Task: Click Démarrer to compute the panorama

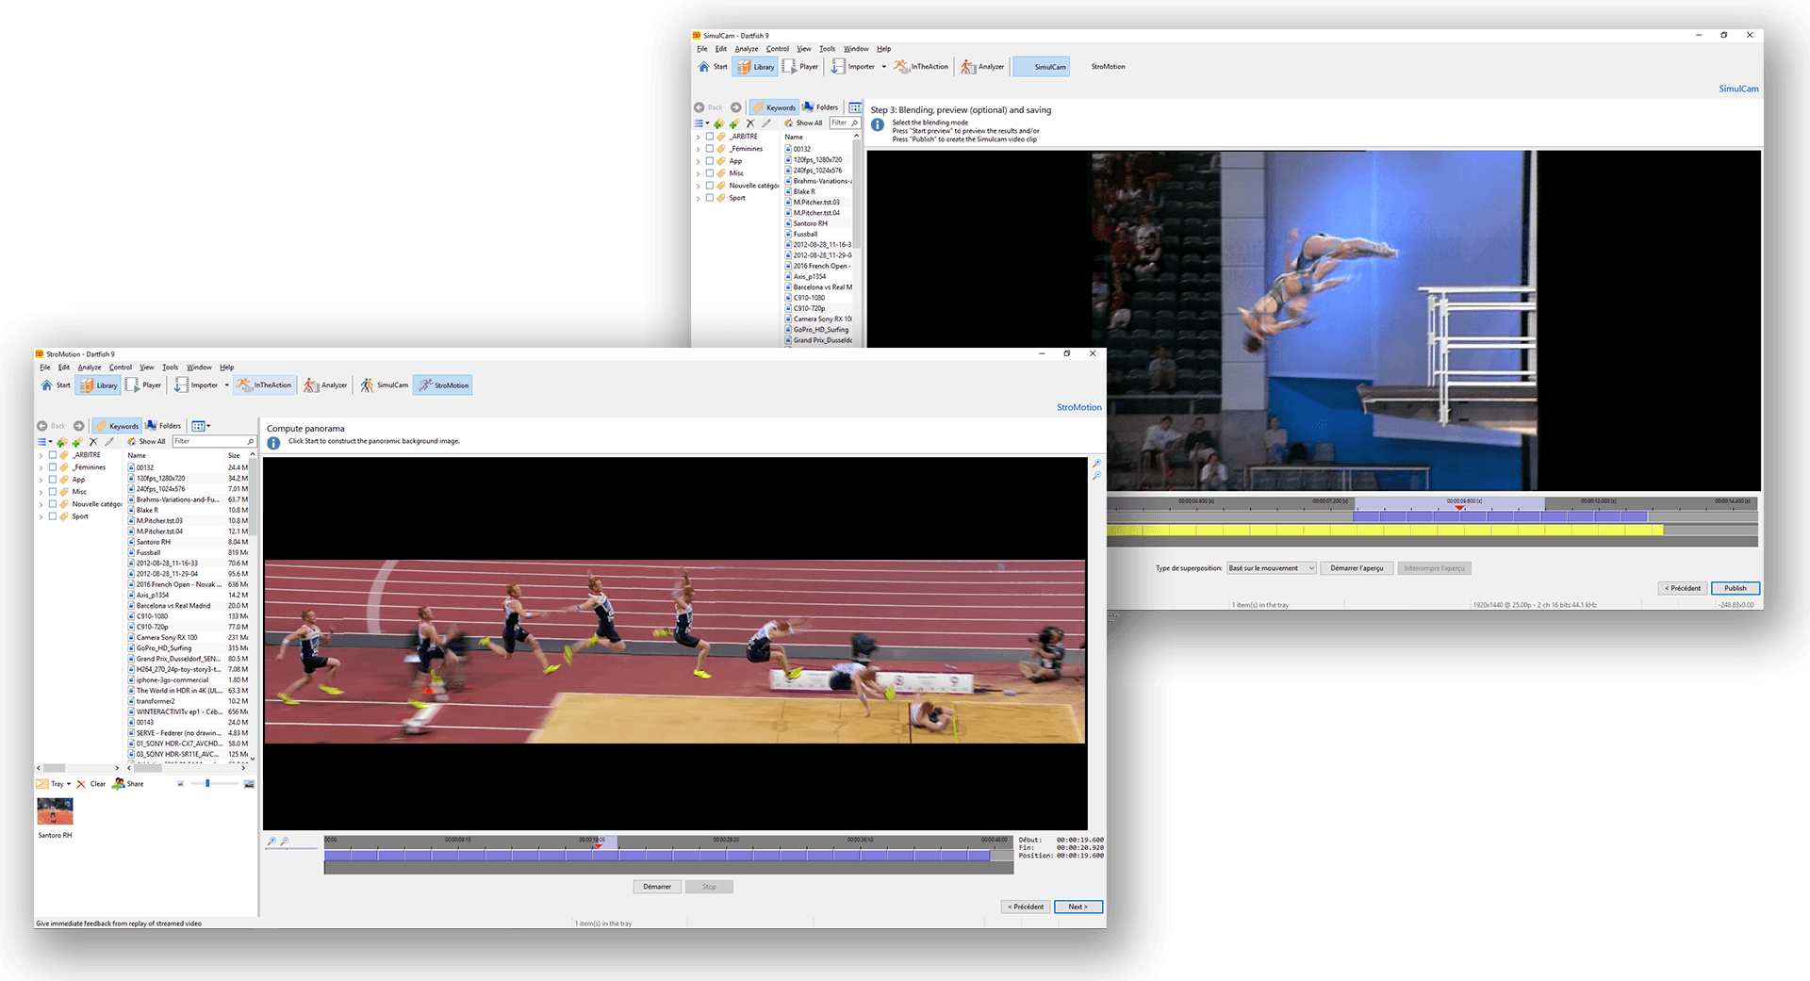Action: tap(657, 887)
